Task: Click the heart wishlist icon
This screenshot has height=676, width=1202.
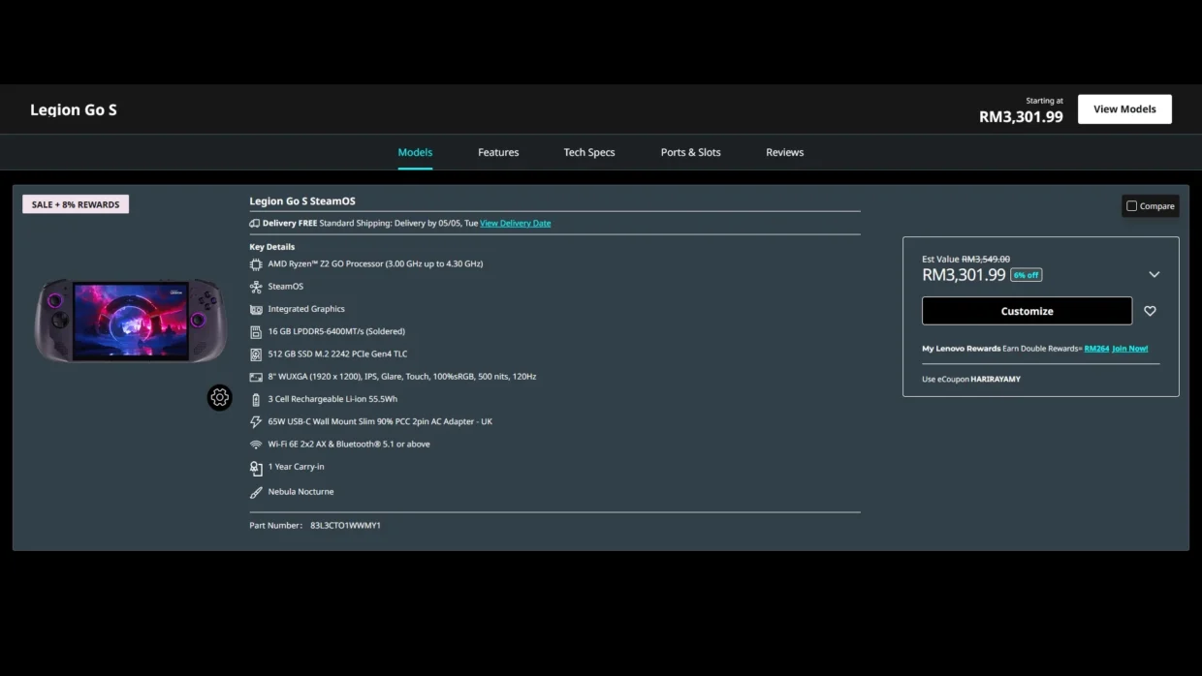Action: click(1150, 311)
